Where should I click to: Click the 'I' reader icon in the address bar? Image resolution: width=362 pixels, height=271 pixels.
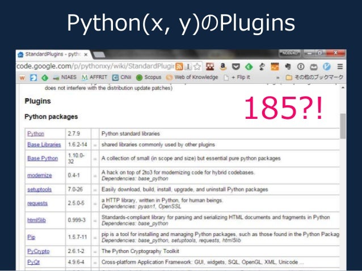[188, 67]
